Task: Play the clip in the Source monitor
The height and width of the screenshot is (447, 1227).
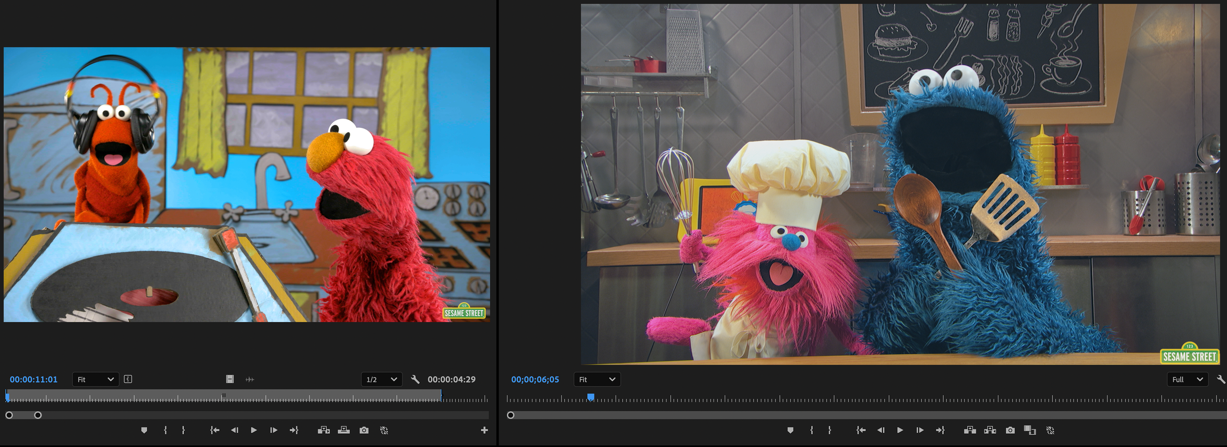Action: tap(254, 430)
